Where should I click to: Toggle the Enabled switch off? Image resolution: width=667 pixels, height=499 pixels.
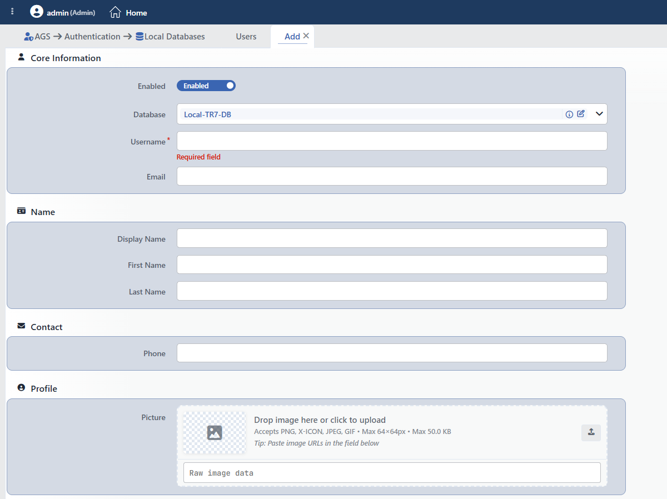[206, 86]
